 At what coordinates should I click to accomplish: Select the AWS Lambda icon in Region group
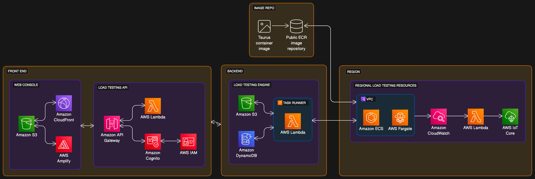tap(475, 117)
